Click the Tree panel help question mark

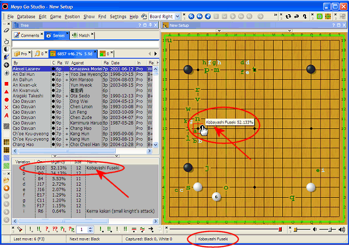(x=140, y=25)
